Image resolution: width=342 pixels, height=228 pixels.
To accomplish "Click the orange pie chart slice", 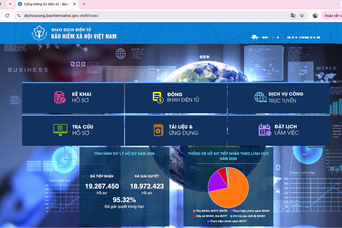I will point(232,192).
